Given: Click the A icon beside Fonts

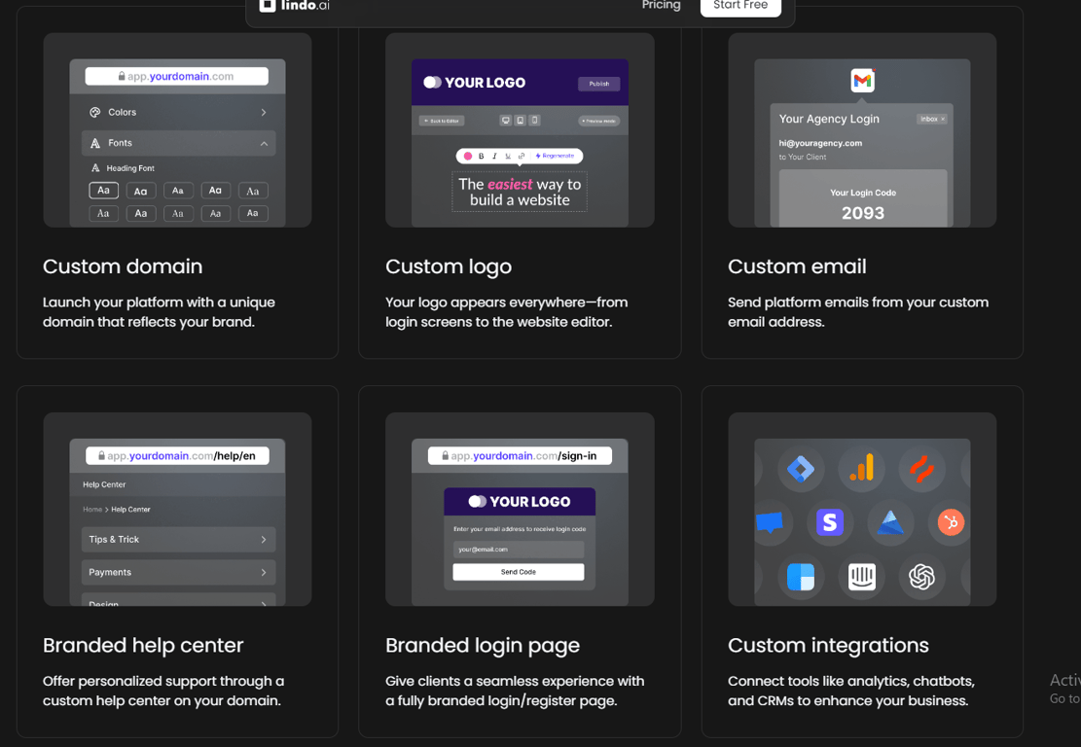Looking at the screenshot, I should [95, 143].
